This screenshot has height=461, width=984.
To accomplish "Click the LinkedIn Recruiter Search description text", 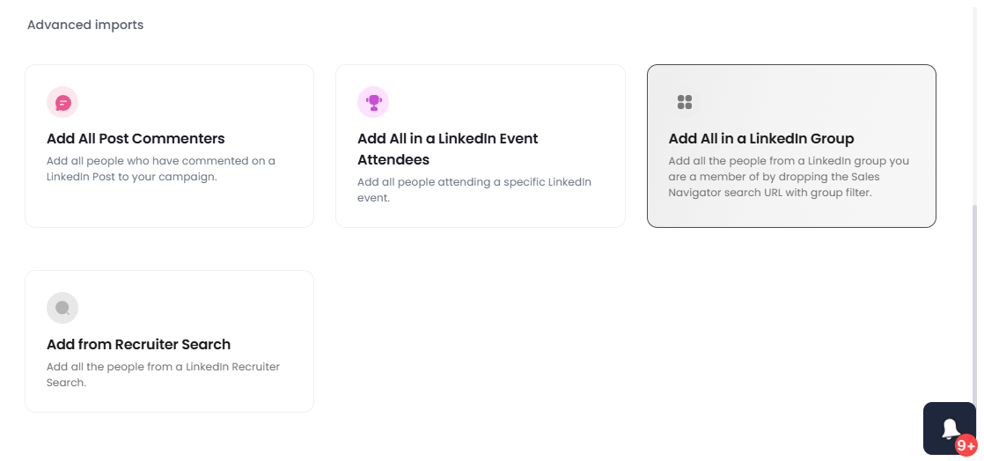I will pyautogui.click(x=163, y=375).
